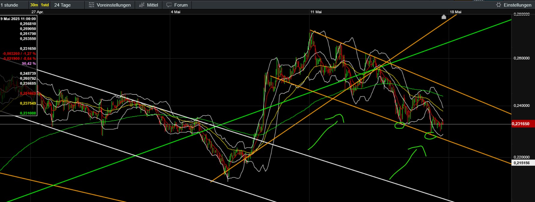Click the grey arrow marker near 18 Mai
Image resolution: width=535 pixels, height=202 pixels.
(x=444, y=17)
